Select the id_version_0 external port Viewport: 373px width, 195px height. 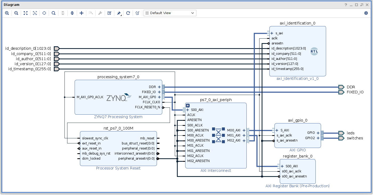coord(56,64)
